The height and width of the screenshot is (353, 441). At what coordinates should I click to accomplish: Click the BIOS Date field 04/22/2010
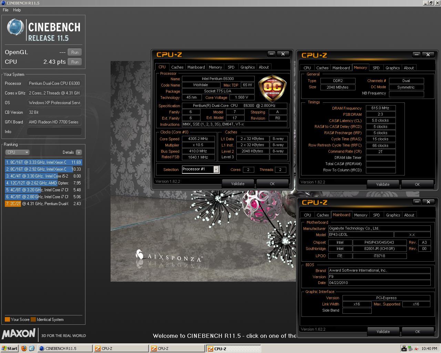[x=379, y=283]
